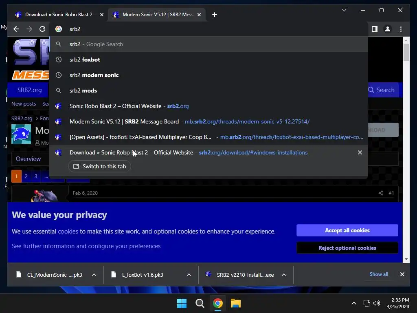This screenshot has width=417, height=313.
Task: Go to page 2 of the thread
Action: point(26,176)
